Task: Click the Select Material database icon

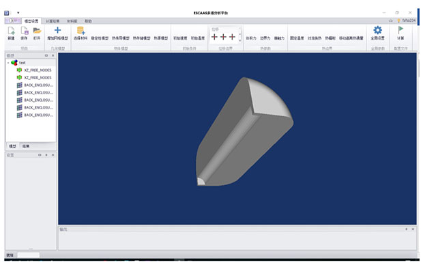Action: (x=81, y=31)
